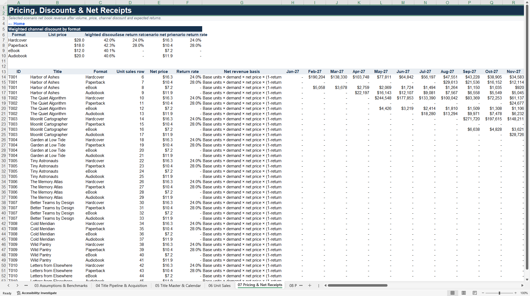Open sheet tab bar options (vertical dots)

(x=318, y=286)
